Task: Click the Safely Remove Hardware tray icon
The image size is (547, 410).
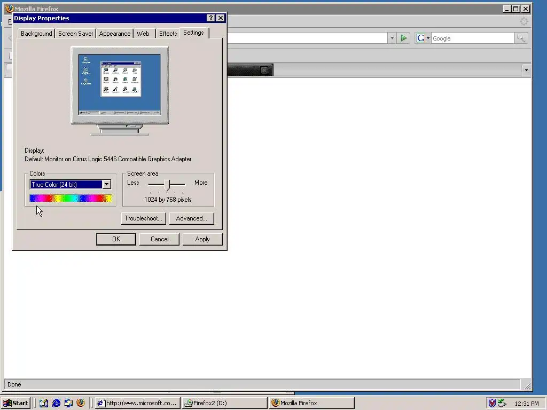Action: pyautogui.click(x=502, y=403)
